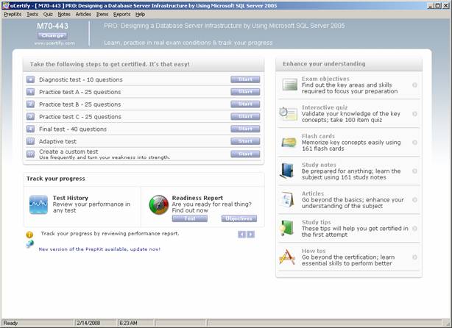Click the Ready status text

[x=10, y=323]
